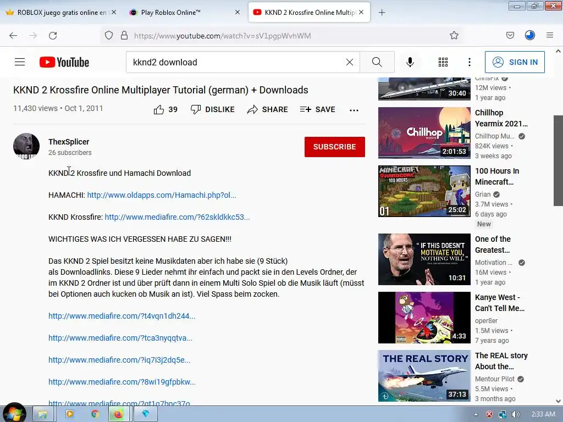Open The REAL story About the title
The width and height of the screenshot is (563, 422).
point(501,361)
